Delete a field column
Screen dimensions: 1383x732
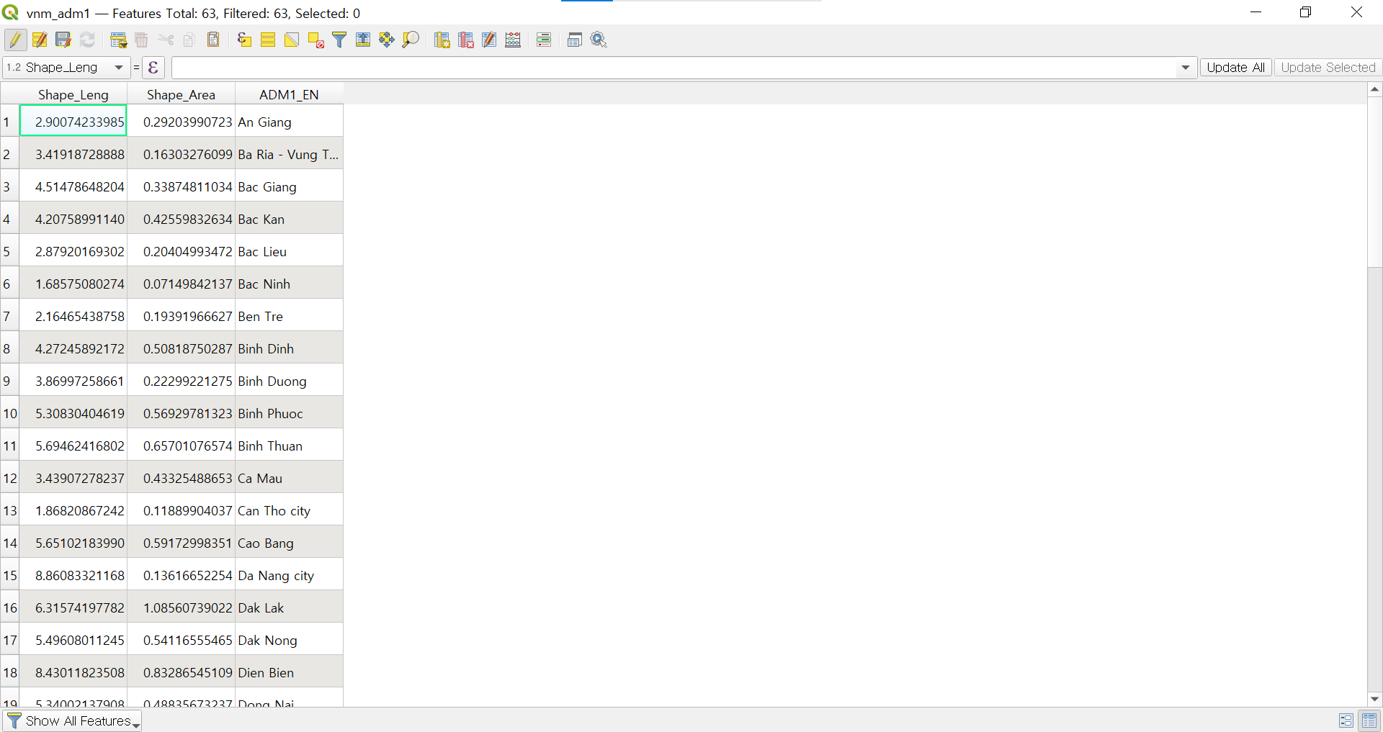click(465, 40)
